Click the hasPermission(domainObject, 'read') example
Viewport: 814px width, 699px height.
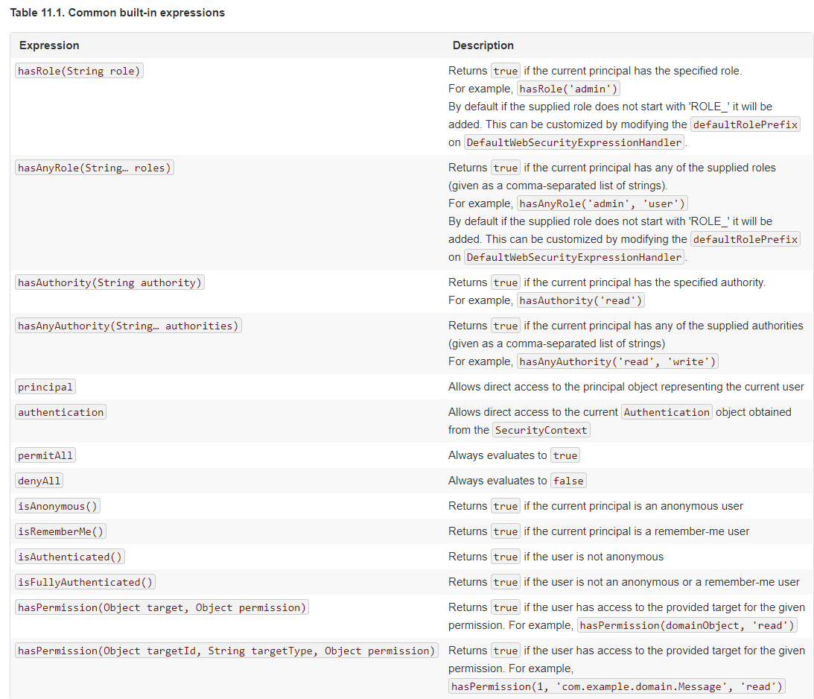click(x=687, y=625)
